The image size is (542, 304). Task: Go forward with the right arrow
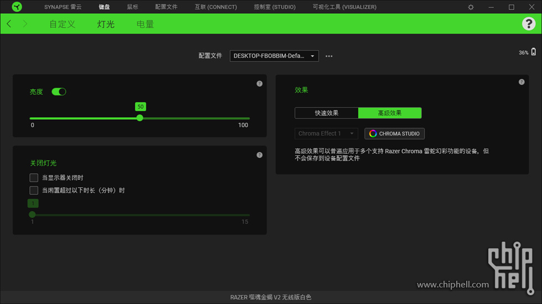(x=25, y=24)
